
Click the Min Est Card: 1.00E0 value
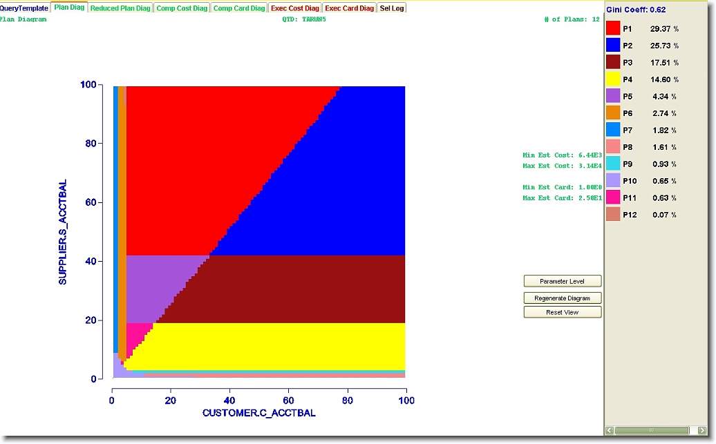562,187
